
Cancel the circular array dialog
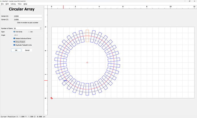[x=27, y=50]
